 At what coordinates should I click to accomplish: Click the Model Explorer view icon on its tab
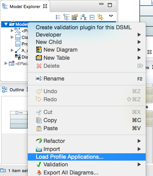coord(5,6)
